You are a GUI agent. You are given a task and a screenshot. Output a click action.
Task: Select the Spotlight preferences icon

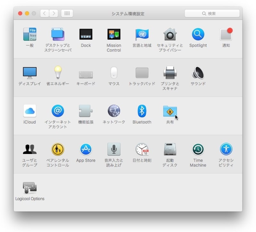coord(198,34)
